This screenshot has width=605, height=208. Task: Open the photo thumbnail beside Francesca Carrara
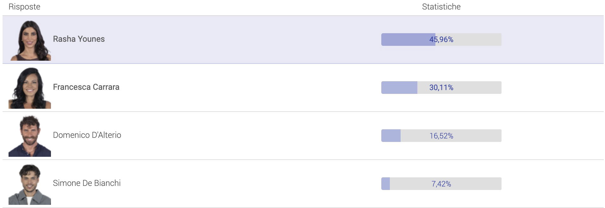[x=30, y=88]
